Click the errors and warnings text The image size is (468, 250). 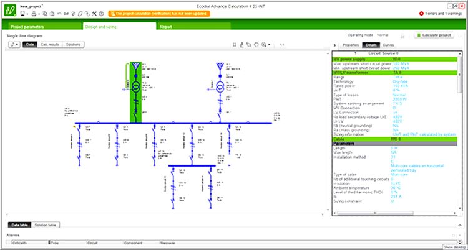[443, 14]
